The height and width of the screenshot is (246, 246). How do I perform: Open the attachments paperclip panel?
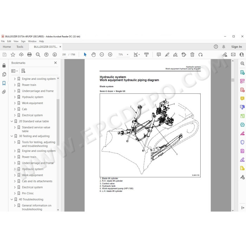click(4, 92)
